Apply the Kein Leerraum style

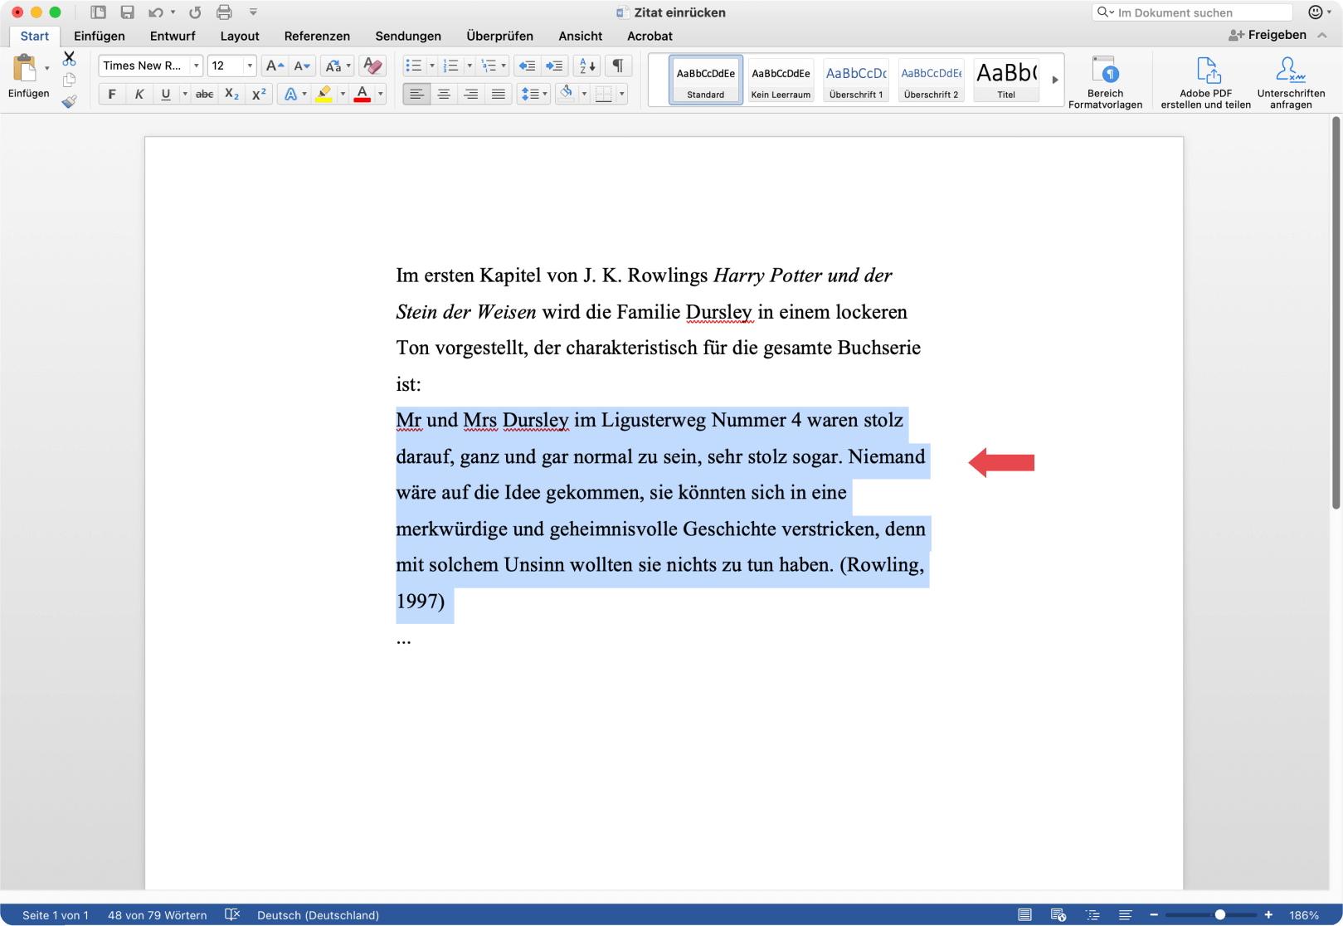pos(781,80)
